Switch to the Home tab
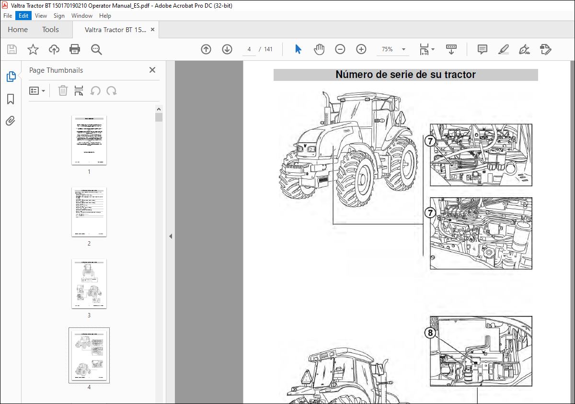Viewport: 575px width, 404px height. pos(18,30)
